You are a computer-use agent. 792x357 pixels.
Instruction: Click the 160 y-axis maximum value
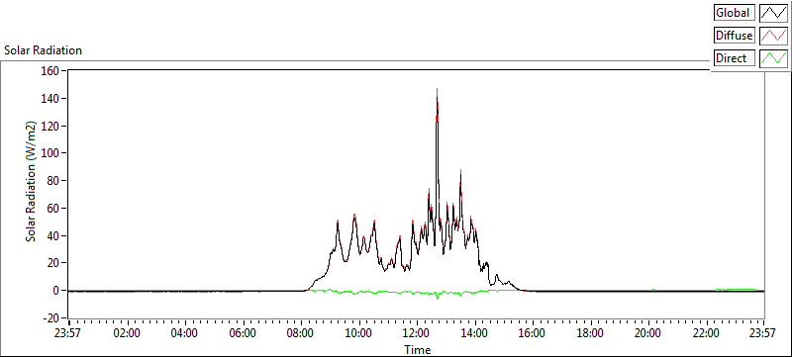(50, 70)
